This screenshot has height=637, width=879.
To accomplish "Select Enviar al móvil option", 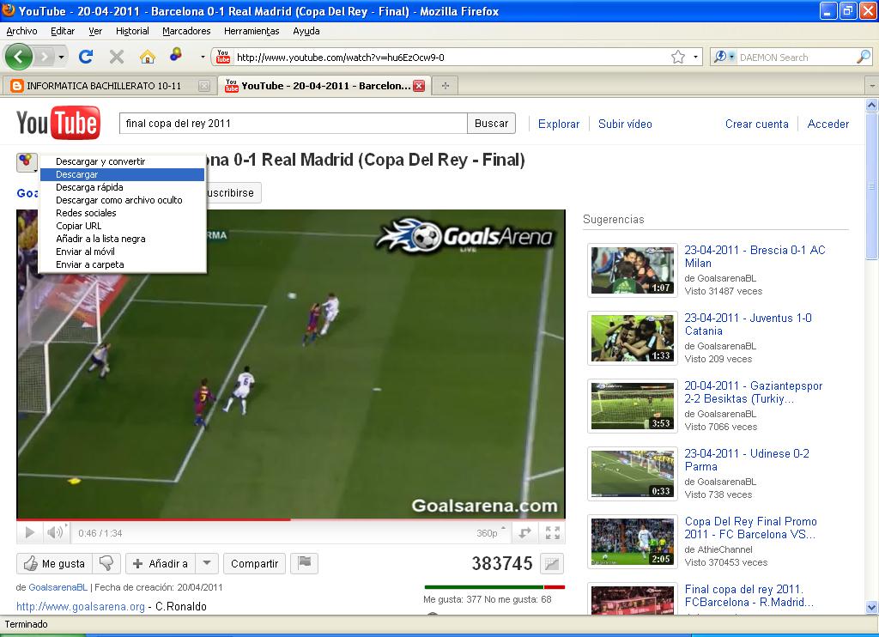I will [x=122, y=252].
